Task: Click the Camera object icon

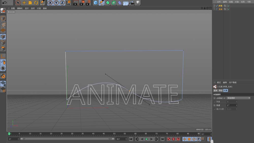Action: (x=132, y=3)
